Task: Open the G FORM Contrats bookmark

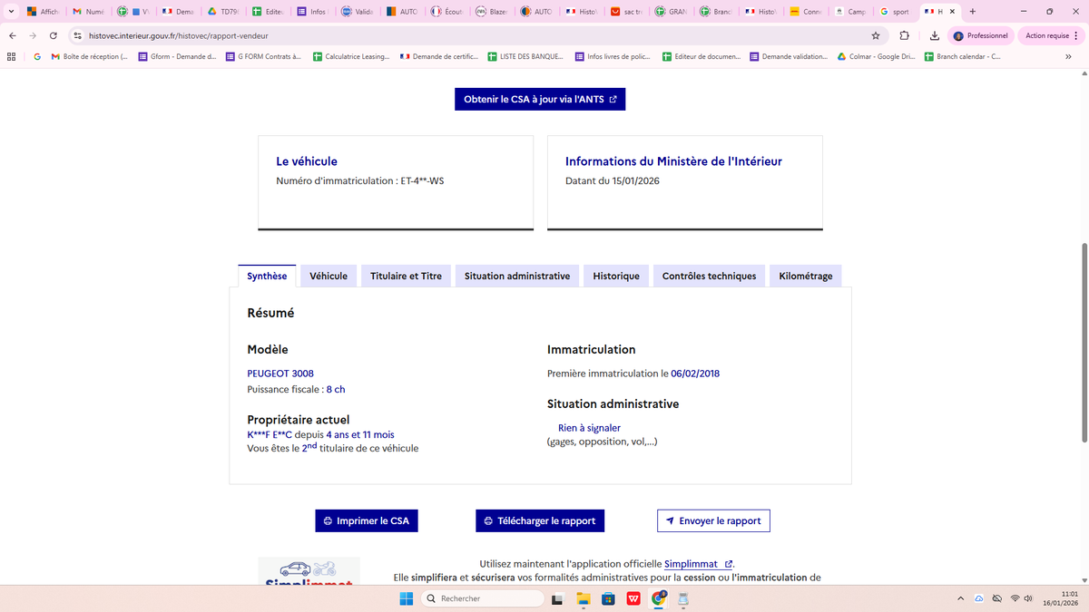Action: pyautogui.click(x=263, y=56)
